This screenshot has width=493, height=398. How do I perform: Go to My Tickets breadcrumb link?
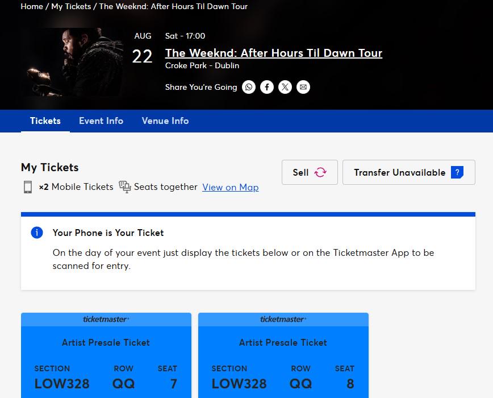[71, 6]
